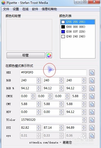Decrease the CMYK black value 5.88
101x148 pixels.
[x=84, y=98]
